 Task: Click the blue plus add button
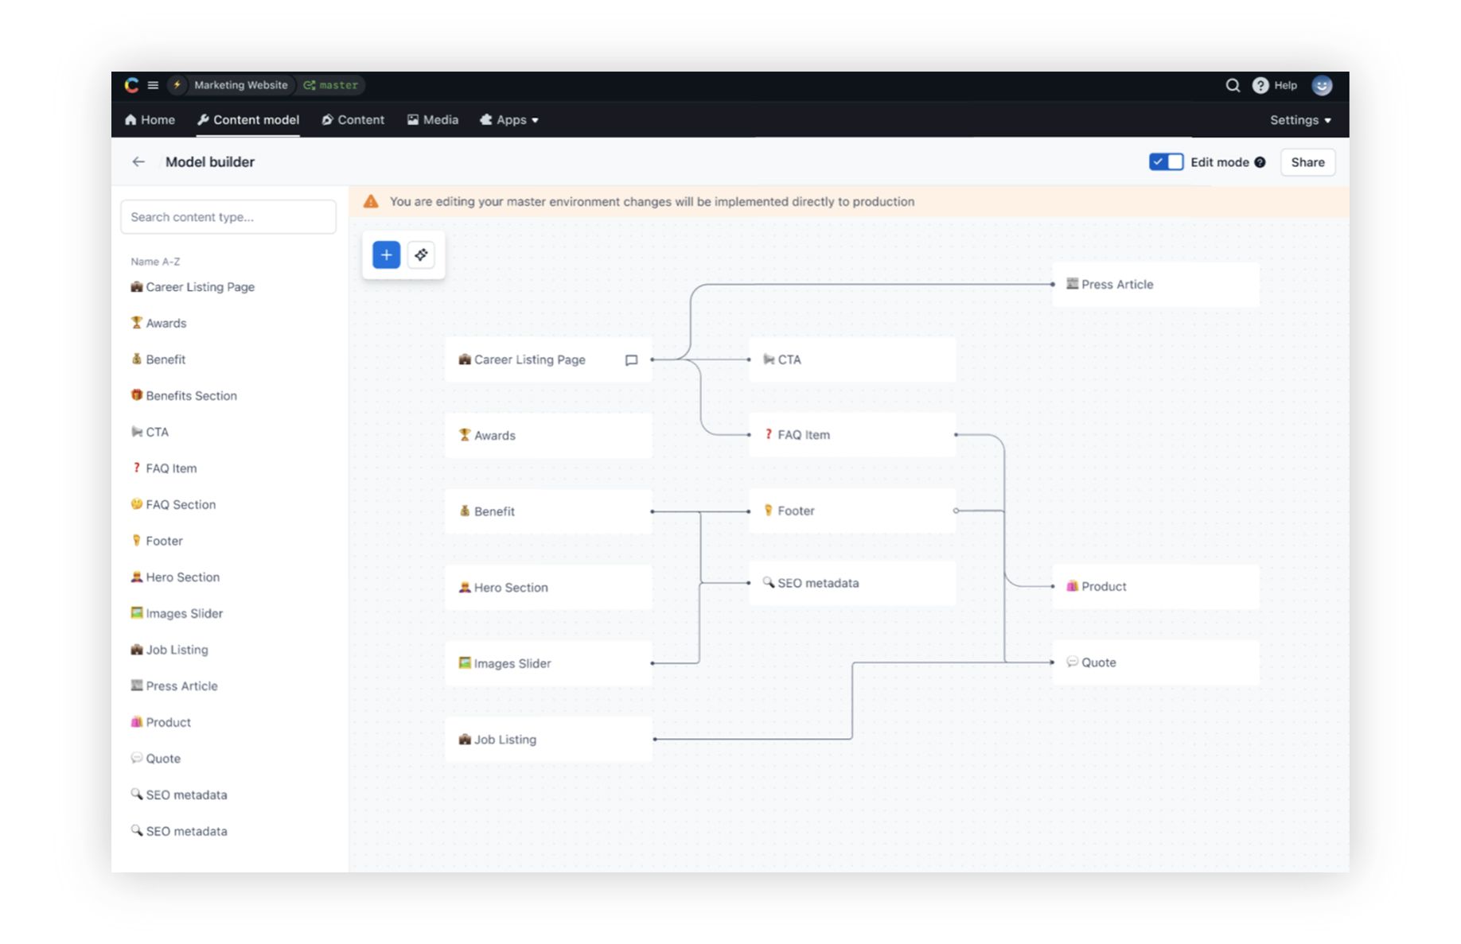(386, 254)
